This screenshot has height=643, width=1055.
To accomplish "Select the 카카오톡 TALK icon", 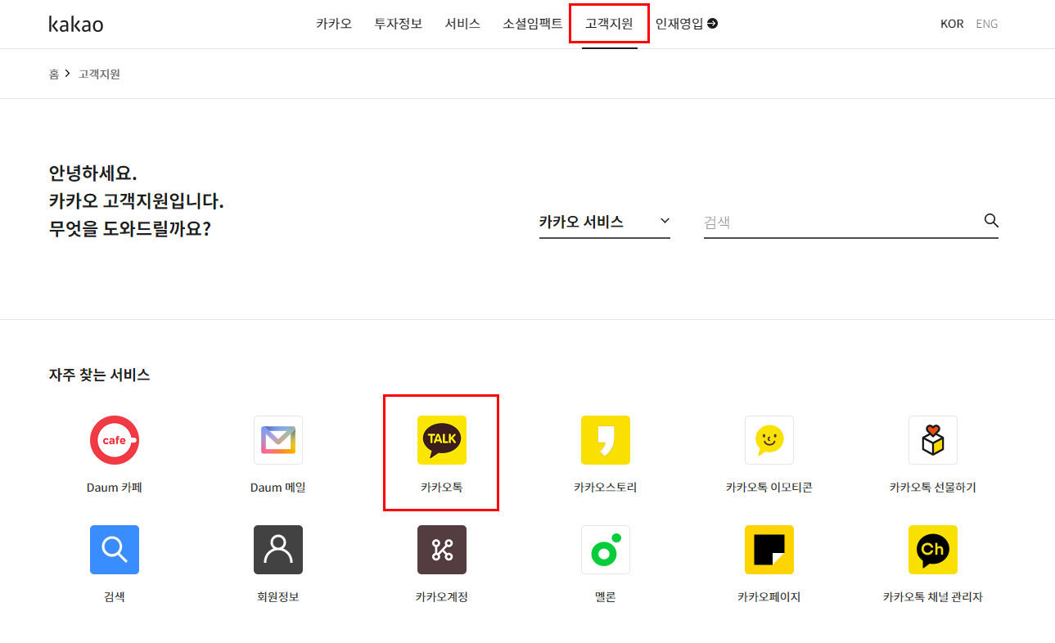I will [442, 440].
